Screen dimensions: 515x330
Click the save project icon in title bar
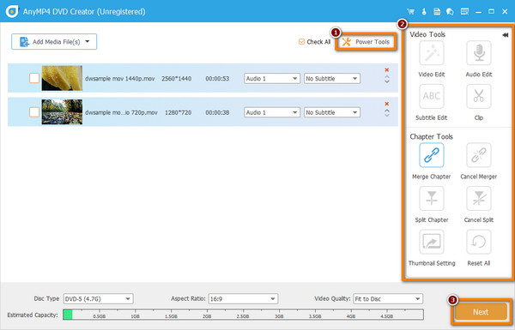[x=437, y=12]
